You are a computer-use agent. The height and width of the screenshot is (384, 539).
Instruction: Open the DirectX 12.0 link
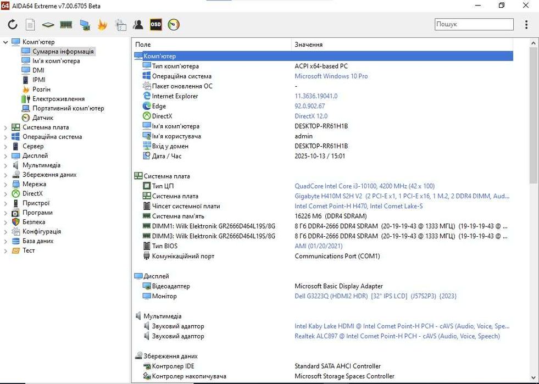click(311, 116)
